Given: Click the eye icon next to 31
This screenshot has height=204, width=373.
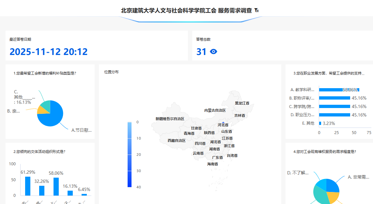Looking at the screenshot, I should tap(213, 51).
